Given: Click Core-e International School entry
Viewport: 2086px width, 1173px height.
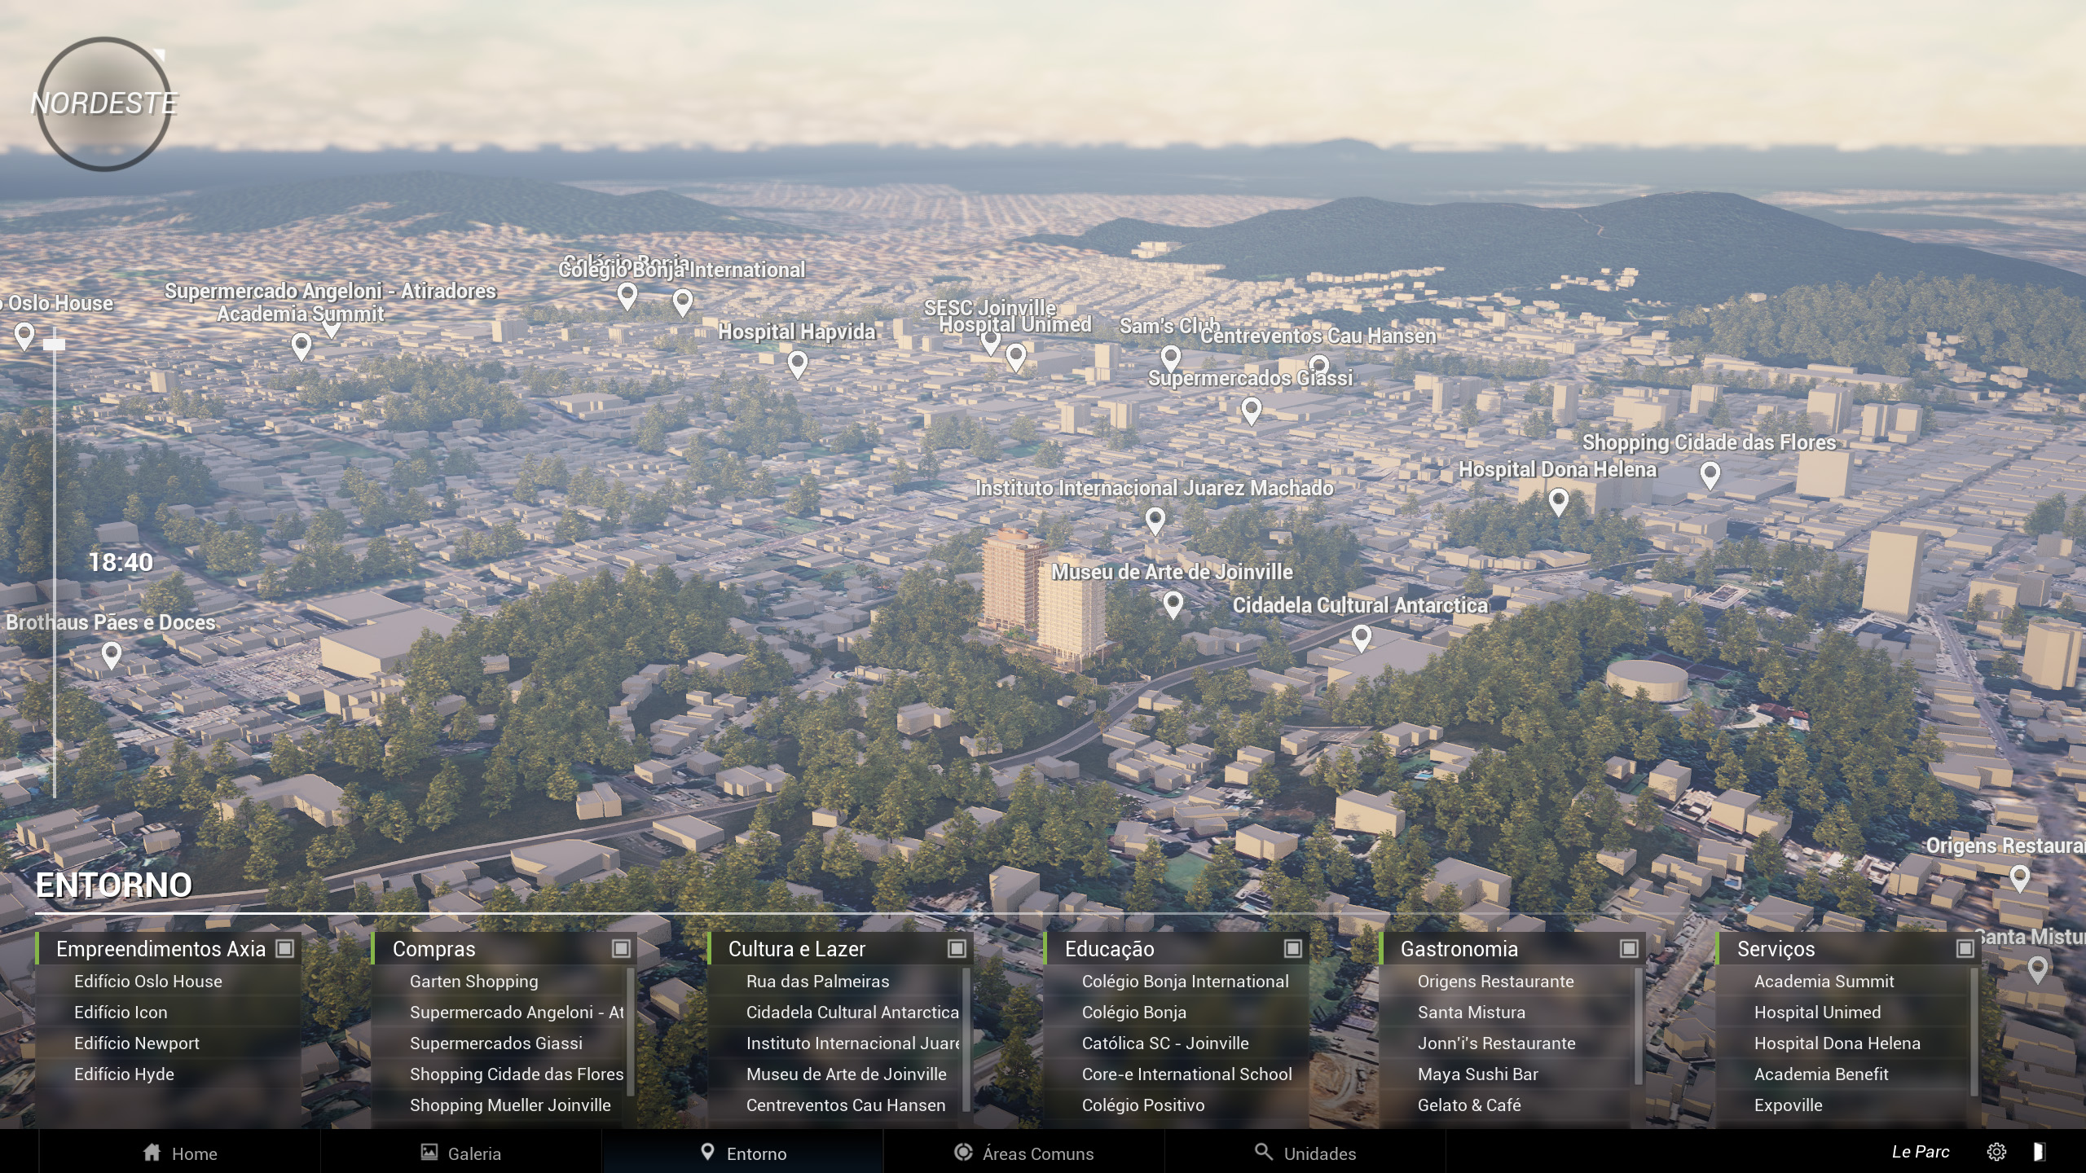Looking at the screenshot, I should 1177,1074.
